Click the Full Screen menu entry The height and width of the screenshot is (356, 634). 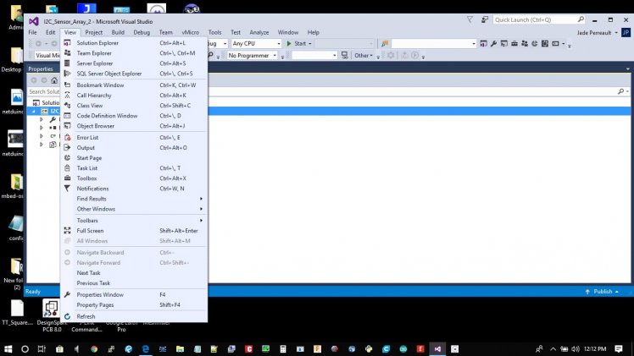[x=90, y=231]
